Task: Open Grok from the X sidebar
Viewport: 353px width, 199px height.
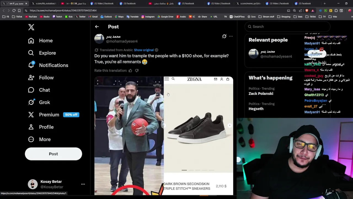Action: tap(39, 102)
